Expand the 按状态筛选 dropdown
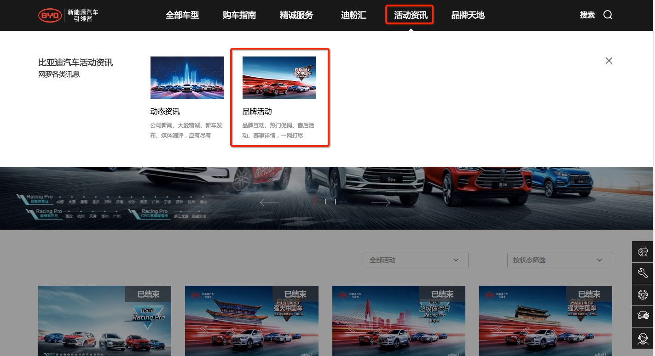This screenshot has height=356, width=655. (559, 260)
